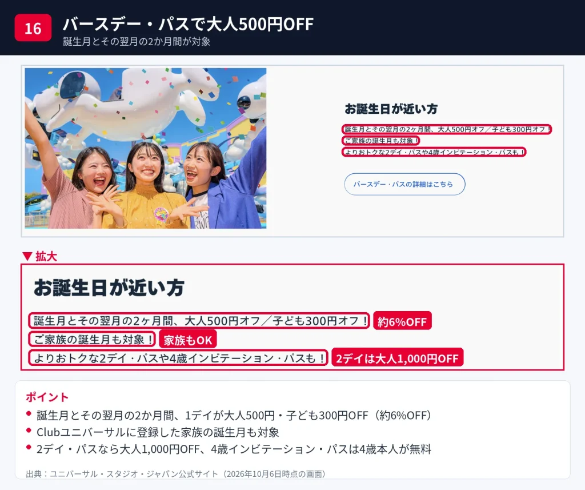Screen dimensions: 585x490
Task: Click the 出典 source citation line
Action: (x=176, y=474)
